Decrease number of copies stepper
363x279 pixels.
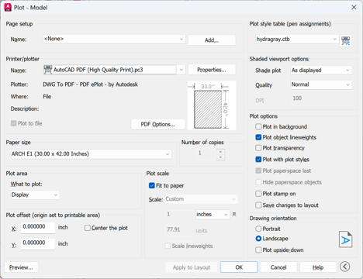click(220, 157)
